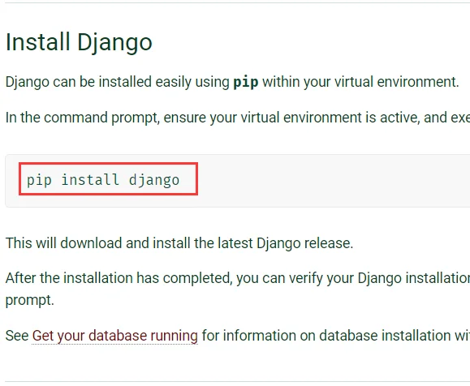Click the "Install Django" heading
Image resolution: width=470 pixels, height=386 pixels.
pos(79,42)
